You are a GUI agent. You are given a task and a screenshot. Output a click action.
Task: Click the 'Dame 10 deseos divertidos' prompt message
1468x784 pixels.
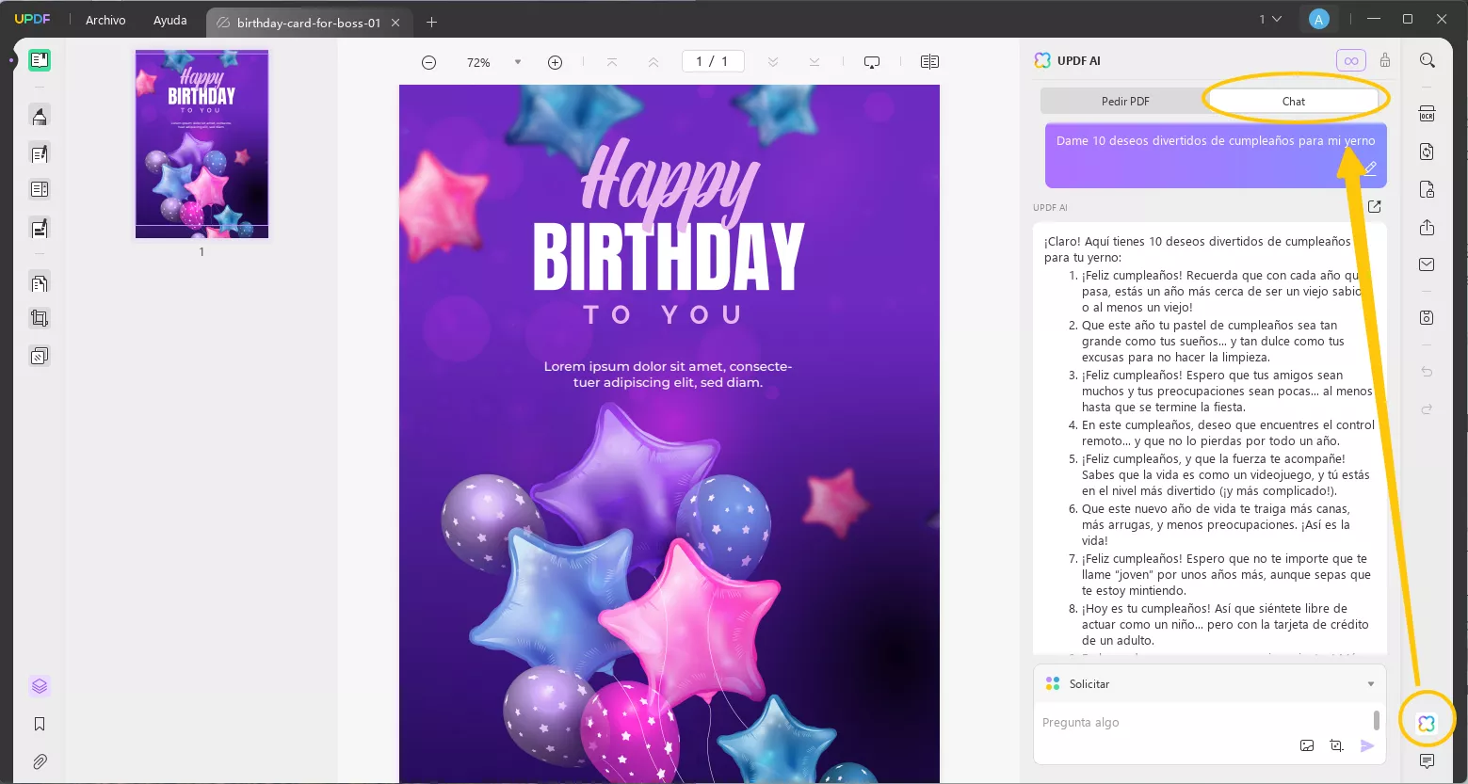coord(1215,140)
